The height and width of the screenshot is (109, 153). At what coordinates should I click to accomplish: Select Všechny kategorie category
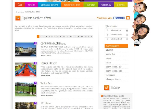(116, 46)
